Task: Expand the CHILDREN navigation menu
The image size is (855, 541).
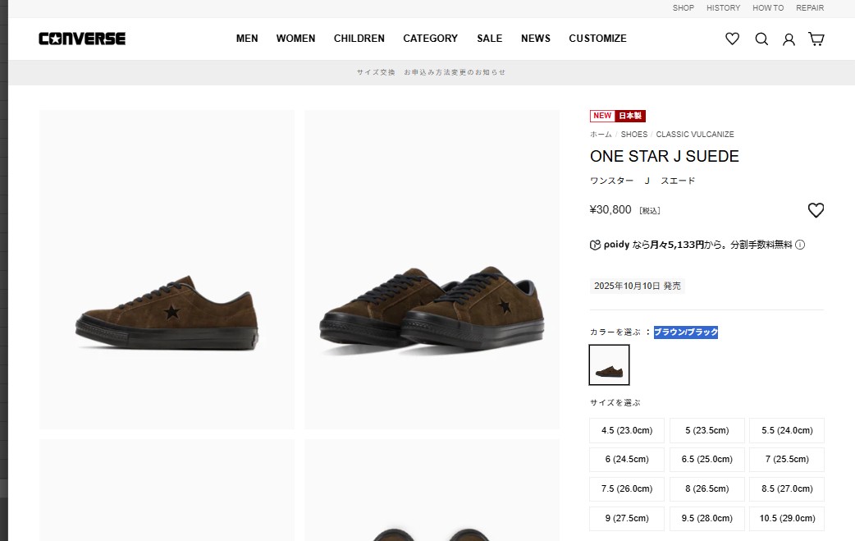Action: tap(359, 39)
